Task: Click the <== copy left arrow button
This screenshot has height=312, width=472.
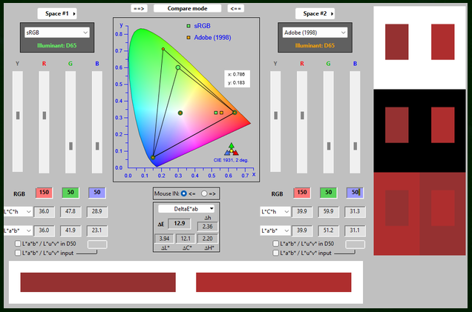Action: (235, 8)
